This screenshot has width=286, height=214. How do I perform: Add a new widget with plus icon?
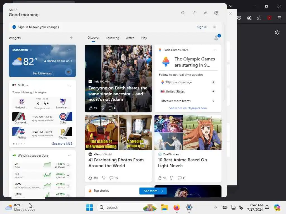coord(71,38)
